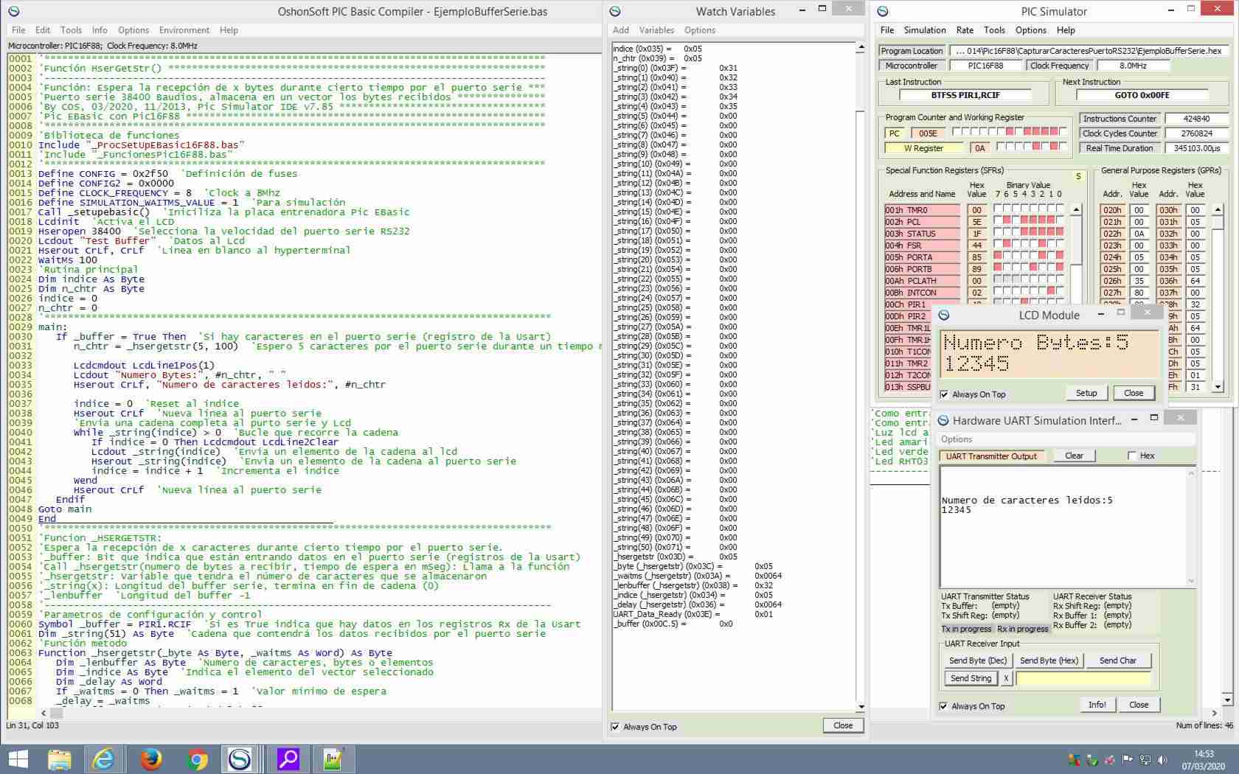Click the Send String button
Image resolution: width=1239 pixels, height=774 pixels.
(x=971, y=678)
